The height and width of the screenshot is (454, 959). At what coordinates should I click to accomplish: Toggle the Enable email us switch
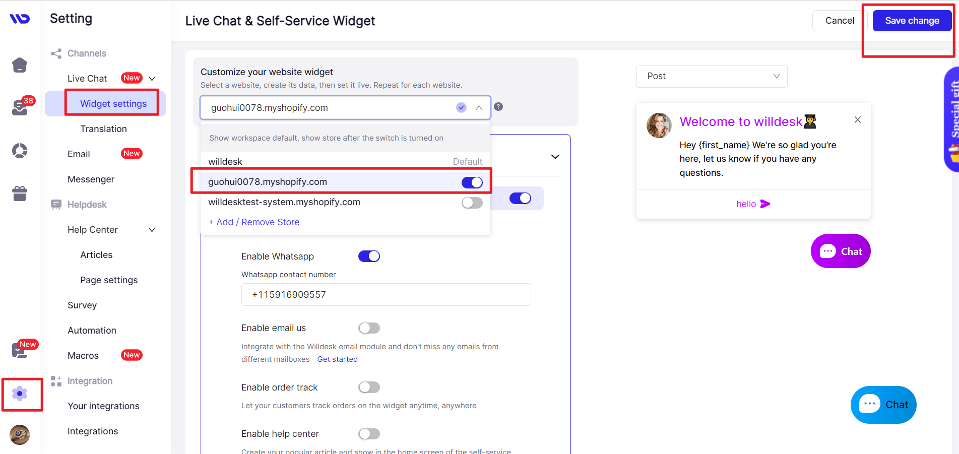pyautogui.click(x=369, y=328)
